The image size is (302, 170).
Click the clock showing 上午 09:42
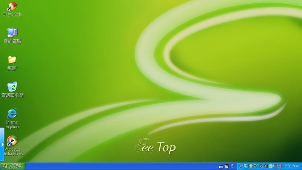[291, 166]
